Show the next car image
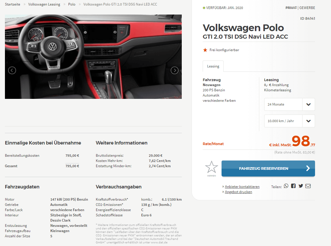This screenshot has height=246, width=331. coord(175,70)
